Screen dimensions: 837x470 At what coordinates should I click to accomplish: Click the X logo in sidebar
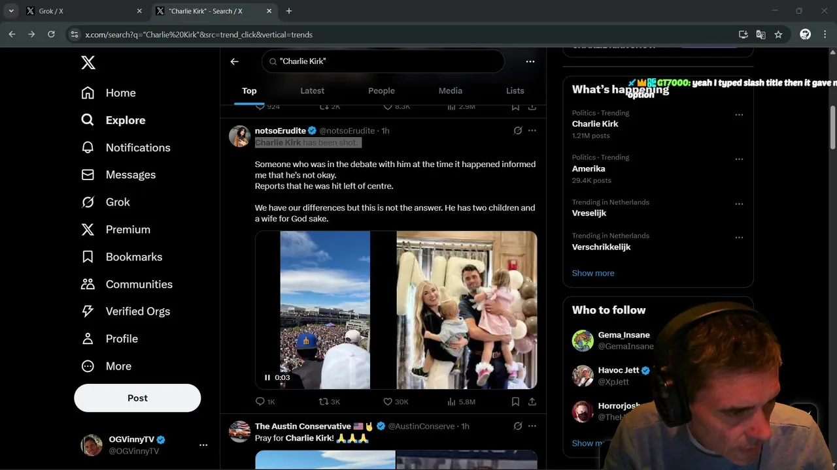(x=88, y=63)
